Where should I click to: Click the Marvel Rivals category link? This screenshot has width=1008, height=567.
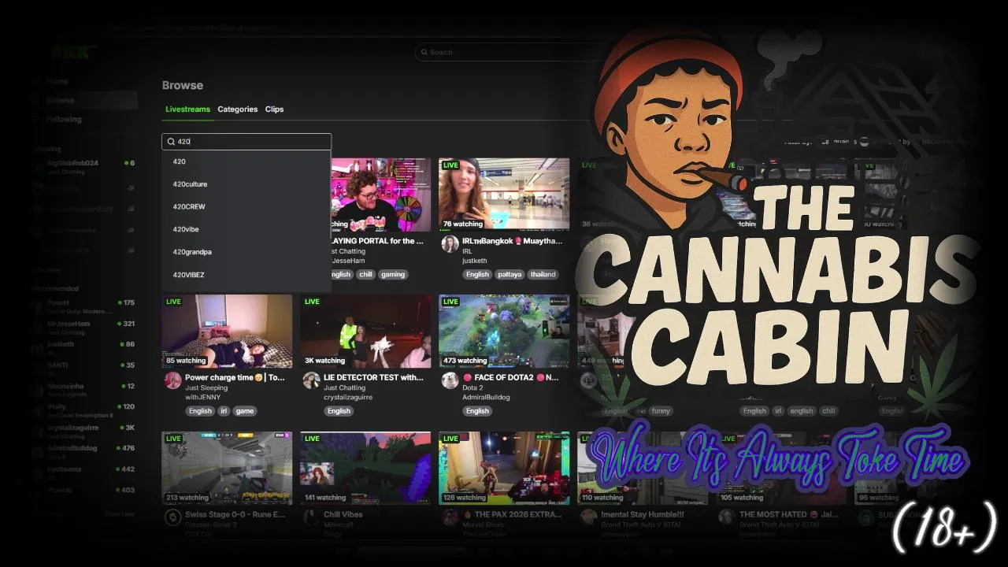483,524
